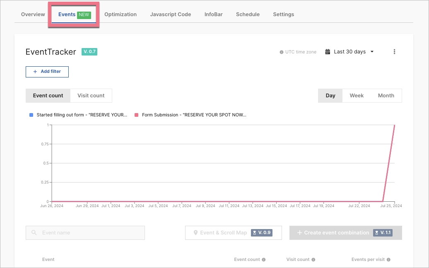Open the three-dot options menu
Viewport: 429px width, 268px height.
394,51
